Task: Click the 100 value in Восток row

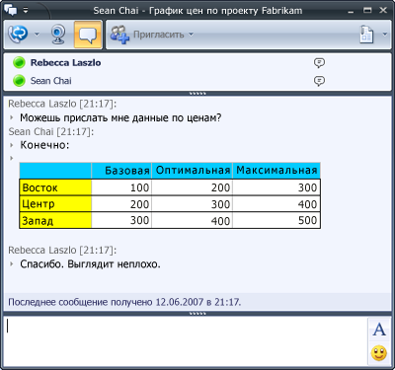Action: [139, 187]
